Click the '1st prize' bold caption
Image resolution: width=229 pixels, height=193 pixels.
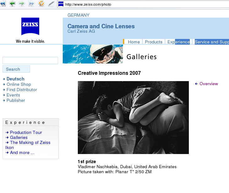[x=87, y=162]
